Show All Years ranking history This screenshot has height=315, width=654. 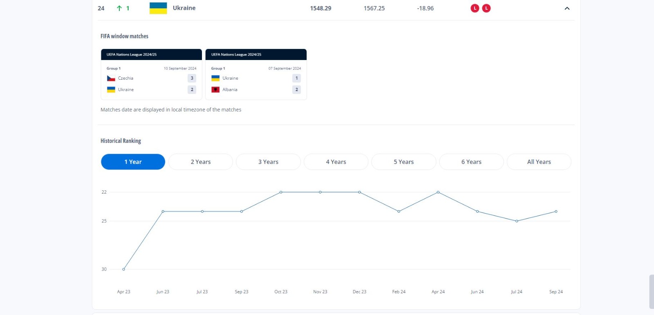(539, 162)
